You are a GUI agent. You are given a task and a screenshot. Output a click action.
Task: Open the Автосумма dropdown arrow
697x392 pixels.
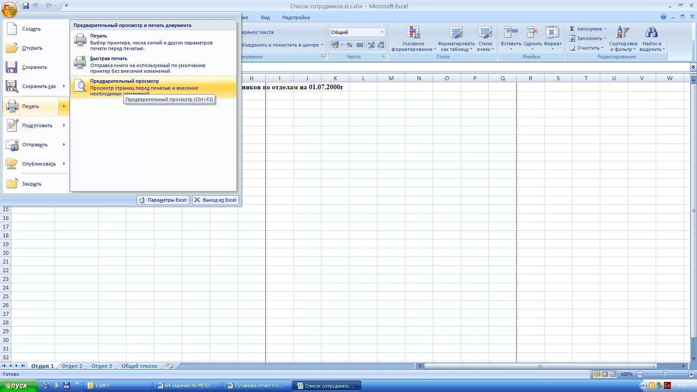605,29
